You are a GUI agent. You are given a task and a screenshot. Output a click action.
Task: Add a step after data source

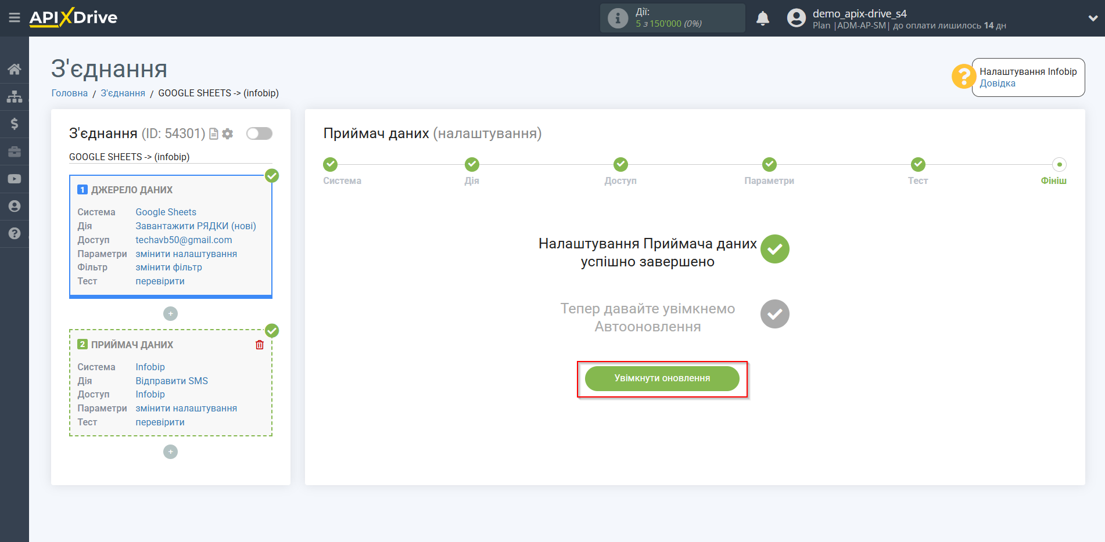[x=170, y=314]
